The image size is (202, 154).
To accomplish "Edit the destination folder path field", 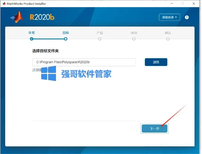I will [84, 62].
